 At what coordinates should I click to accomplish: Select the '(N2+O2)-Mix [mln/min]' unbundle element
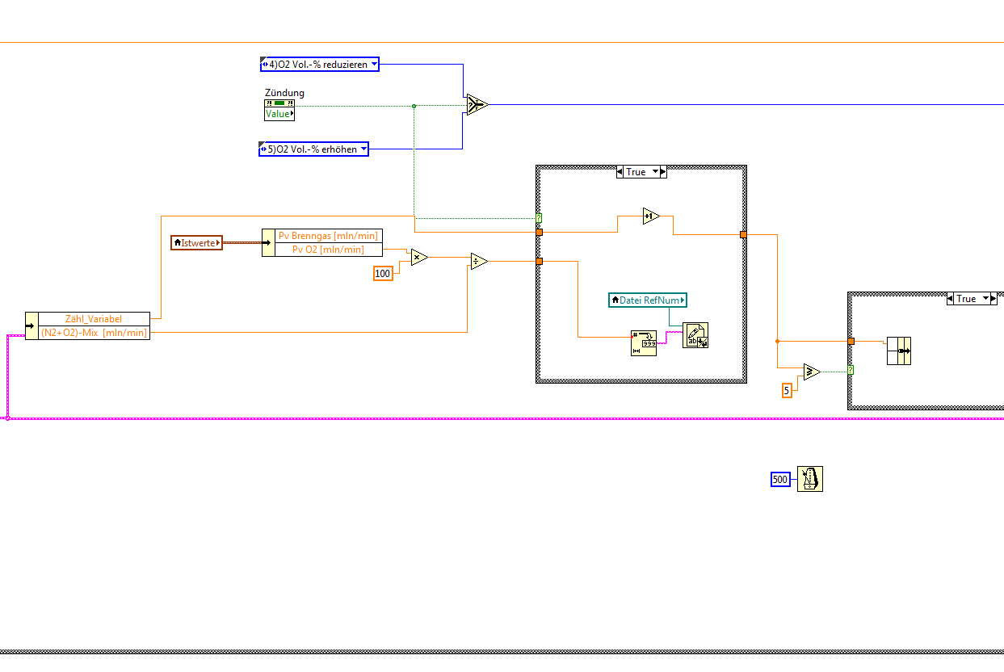click(x=94, y=332)
